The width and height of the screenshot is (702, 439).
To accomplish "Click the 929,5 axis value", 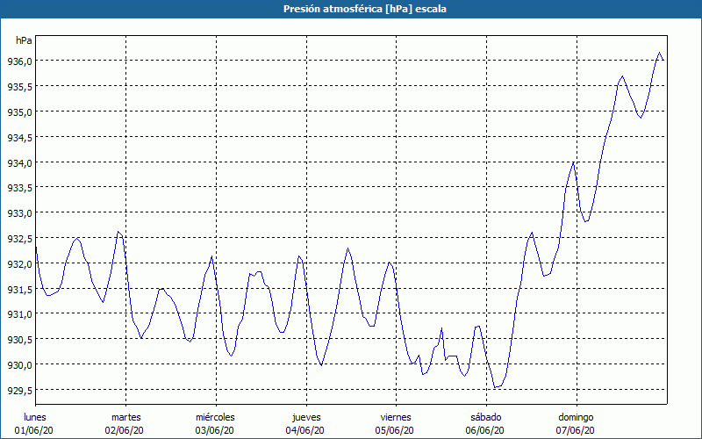I will click(19, 391).
